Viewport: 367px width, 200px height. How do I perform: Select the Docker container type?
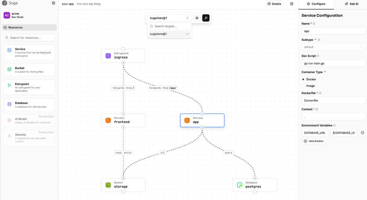point(303,79)
